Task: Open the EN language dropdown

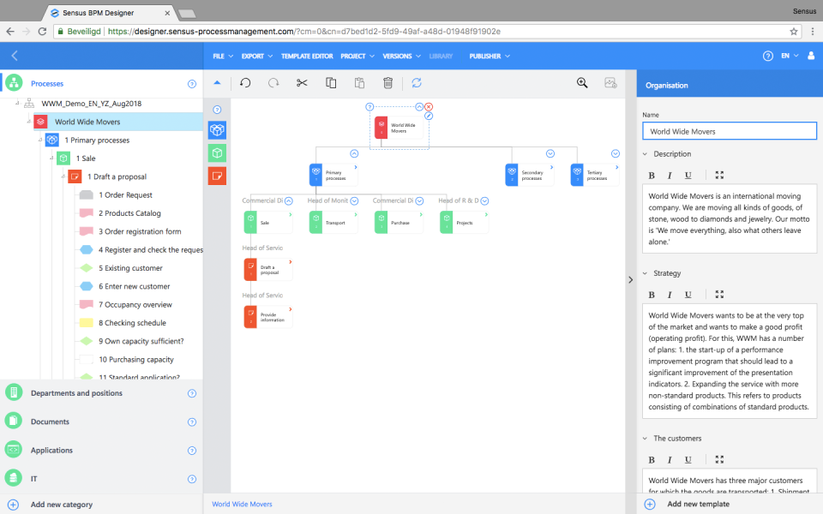Action: (x=790, y=56)
